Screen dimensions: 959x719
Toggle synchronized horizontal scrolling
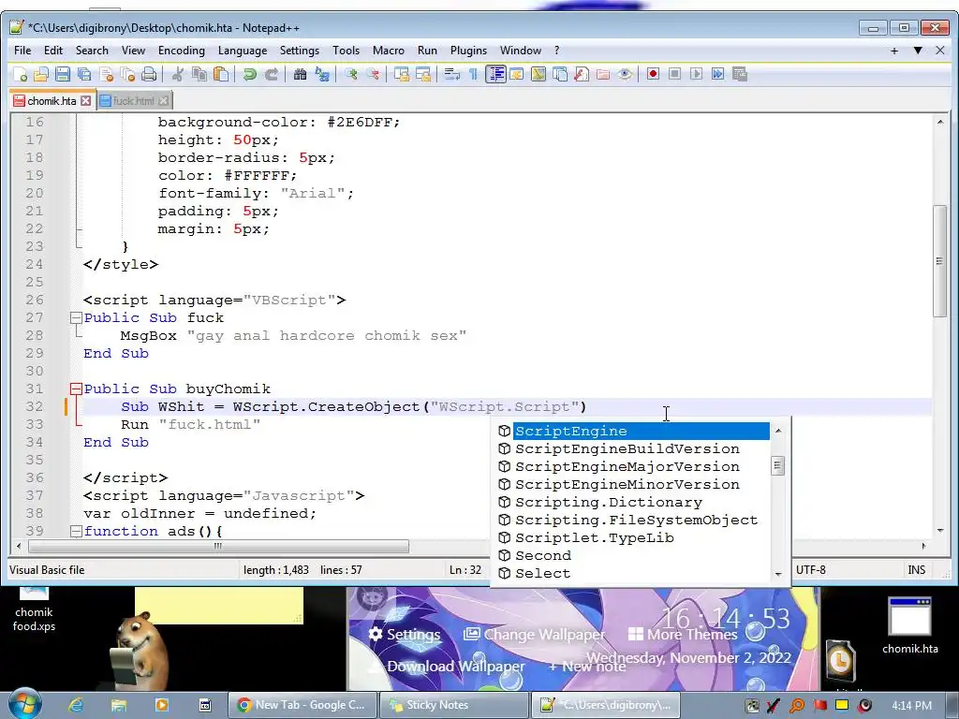click(x=423, y=75)
